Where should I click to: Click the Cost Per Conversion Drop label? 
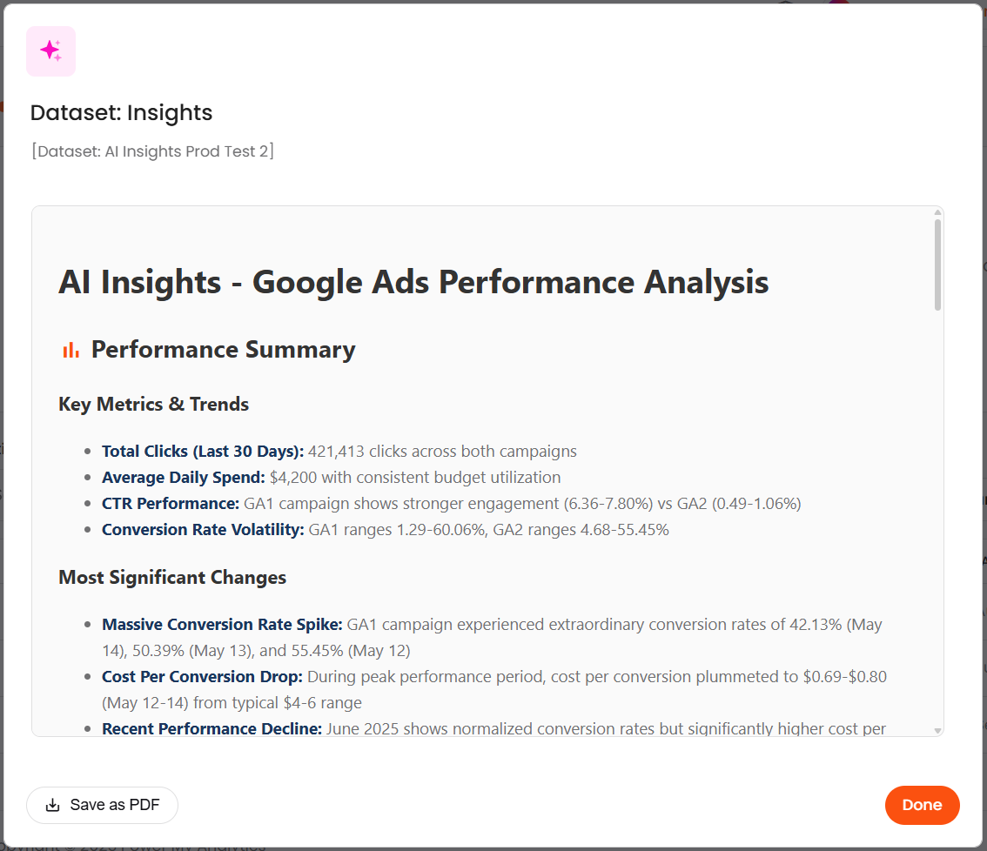(202, 676)
